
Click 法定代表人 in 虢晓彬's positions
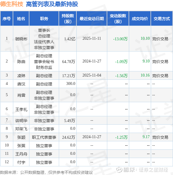click(x=44, y=42)
